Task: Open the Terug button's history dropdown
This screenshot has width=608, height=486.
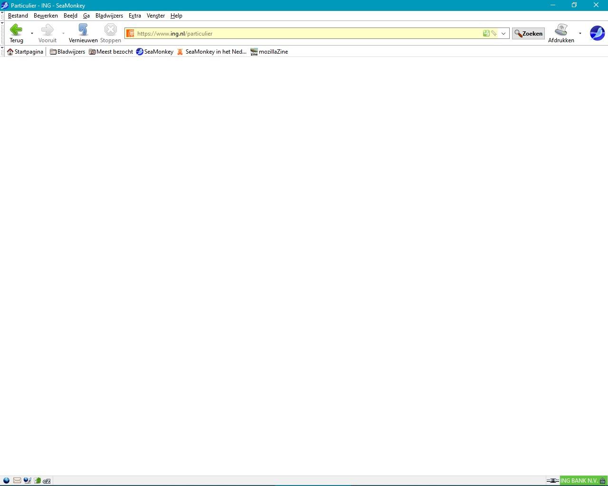Action: point(31,34)
